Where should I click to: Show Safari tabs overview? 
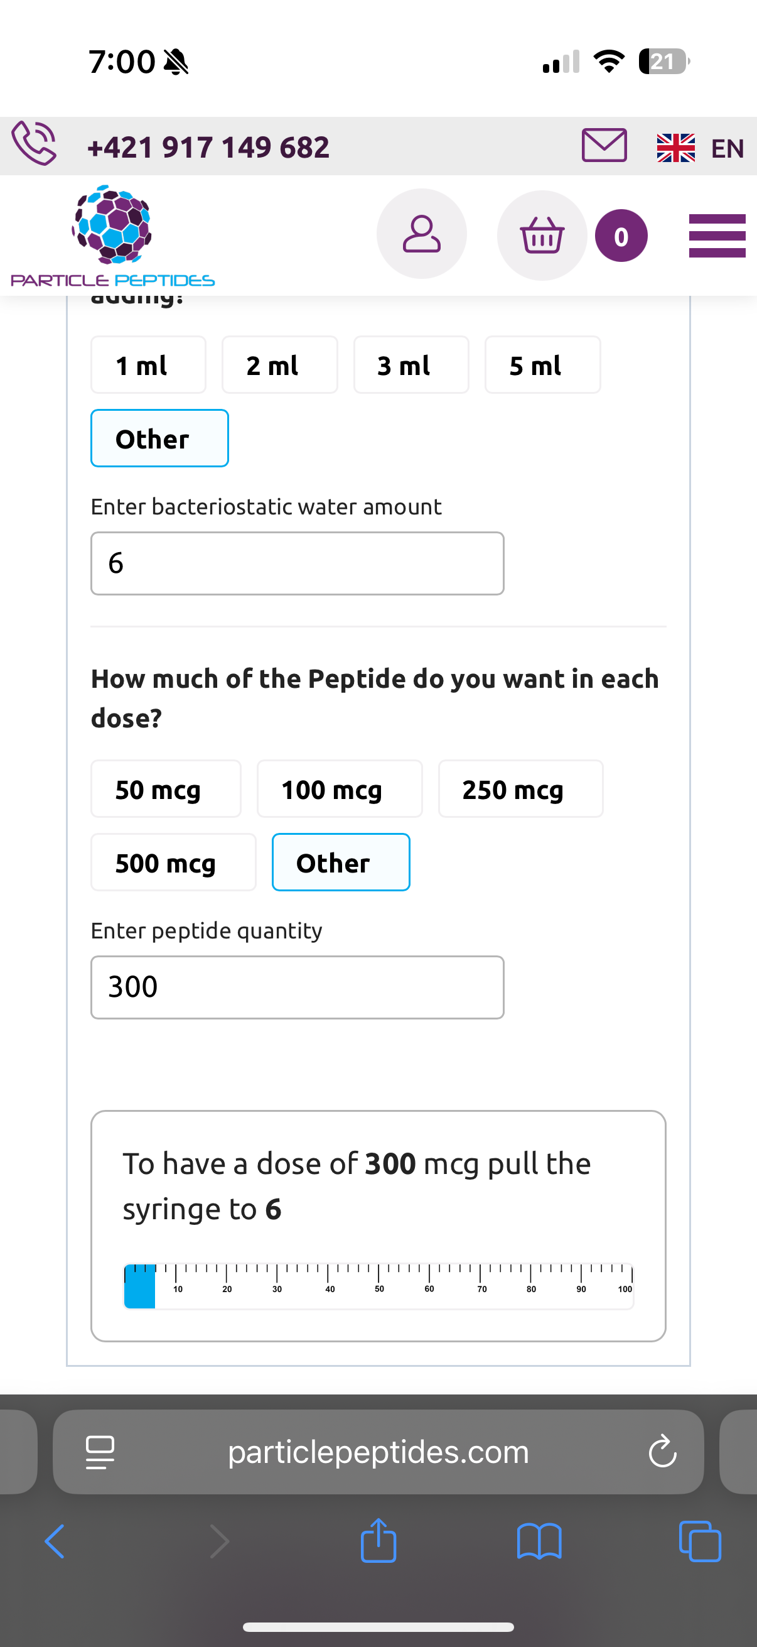point(699,1541)
